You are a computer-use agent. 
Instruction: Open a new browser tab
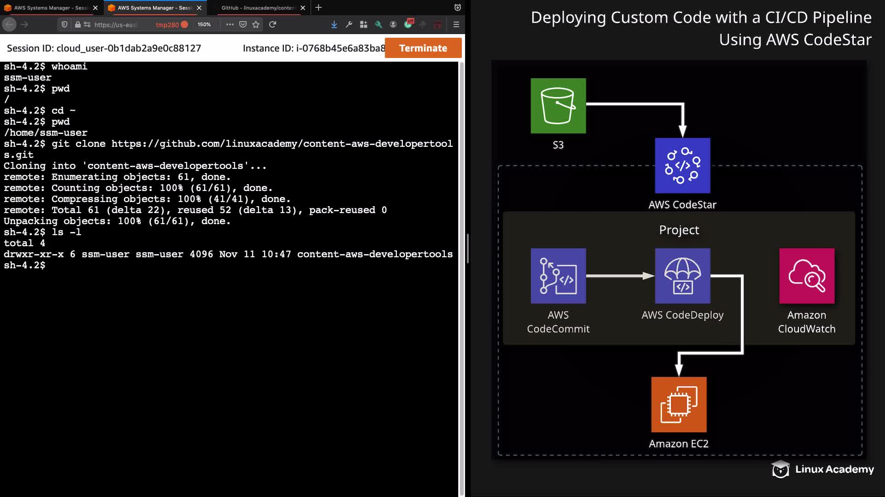click(x=319, y=8)
